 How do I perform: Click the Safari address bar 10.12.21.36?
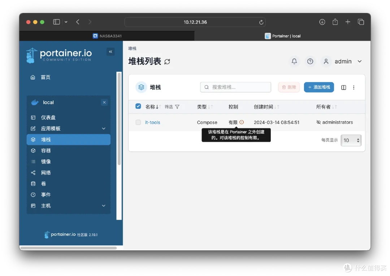[x=195, y=22]
